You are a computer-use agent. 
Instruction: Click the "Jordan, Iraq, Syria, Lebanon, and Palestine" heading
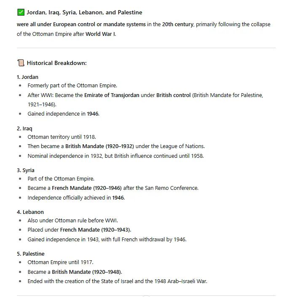coord(84,13)
